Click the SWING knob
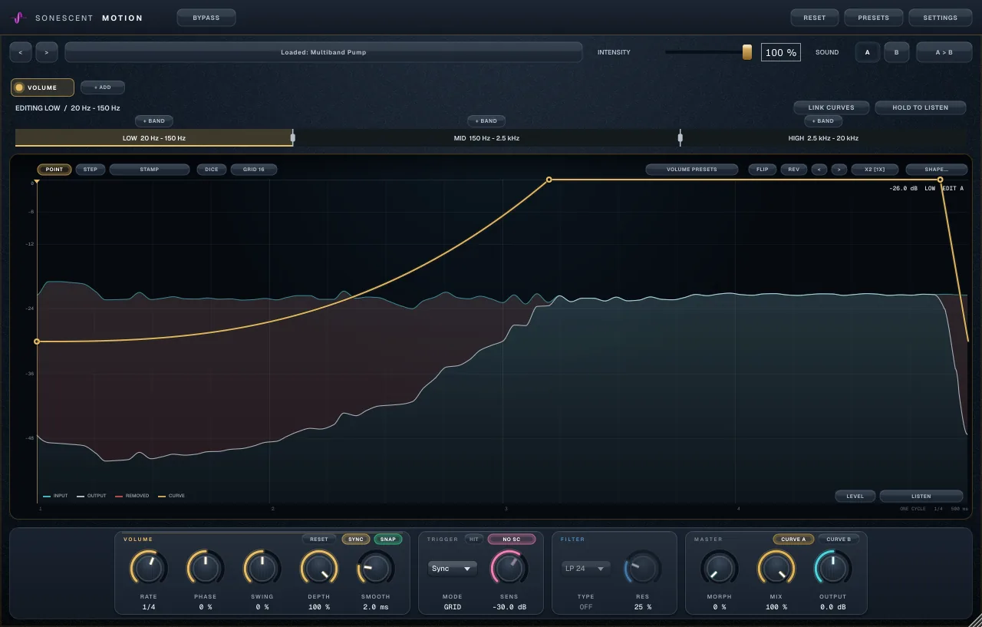Viewport: 982px width, 627px height. point(262,569)
